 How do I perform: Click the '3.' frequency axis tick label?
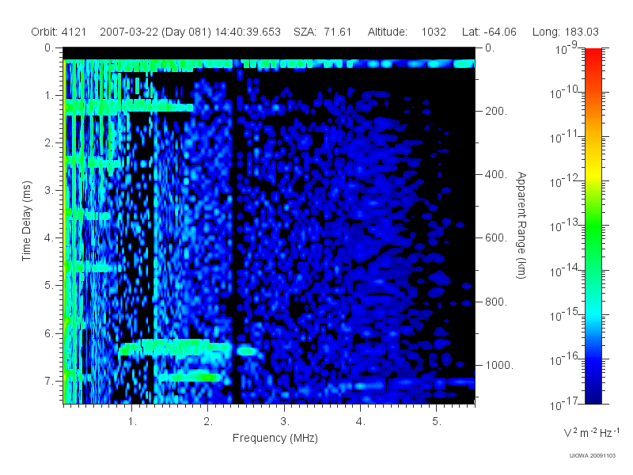pyautogui.click(x=285, y=422)
